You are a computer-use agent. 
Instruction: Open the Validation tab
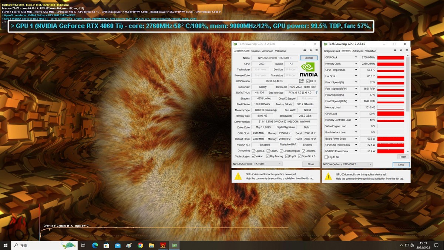(x=281, y=51)
